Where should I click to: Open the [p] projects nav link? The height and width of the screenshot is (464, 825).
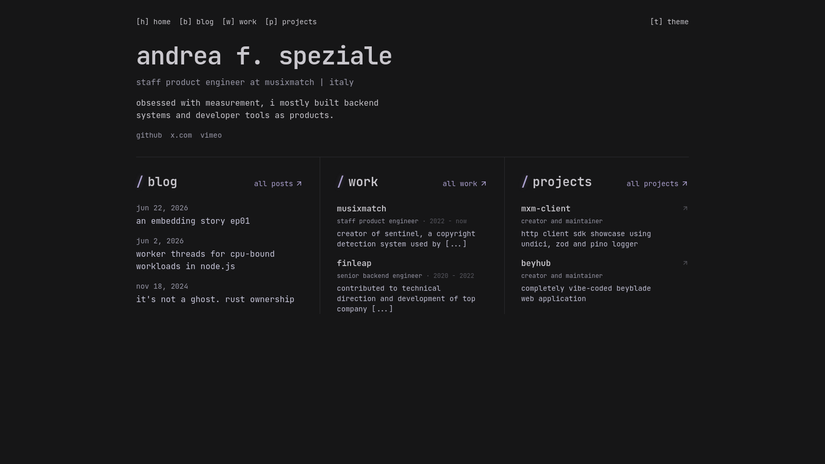pyautogui.click(x=291, y=22)
